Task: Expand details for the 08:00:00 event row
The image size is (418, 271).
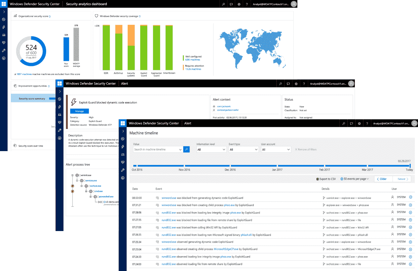Action: 410,197
